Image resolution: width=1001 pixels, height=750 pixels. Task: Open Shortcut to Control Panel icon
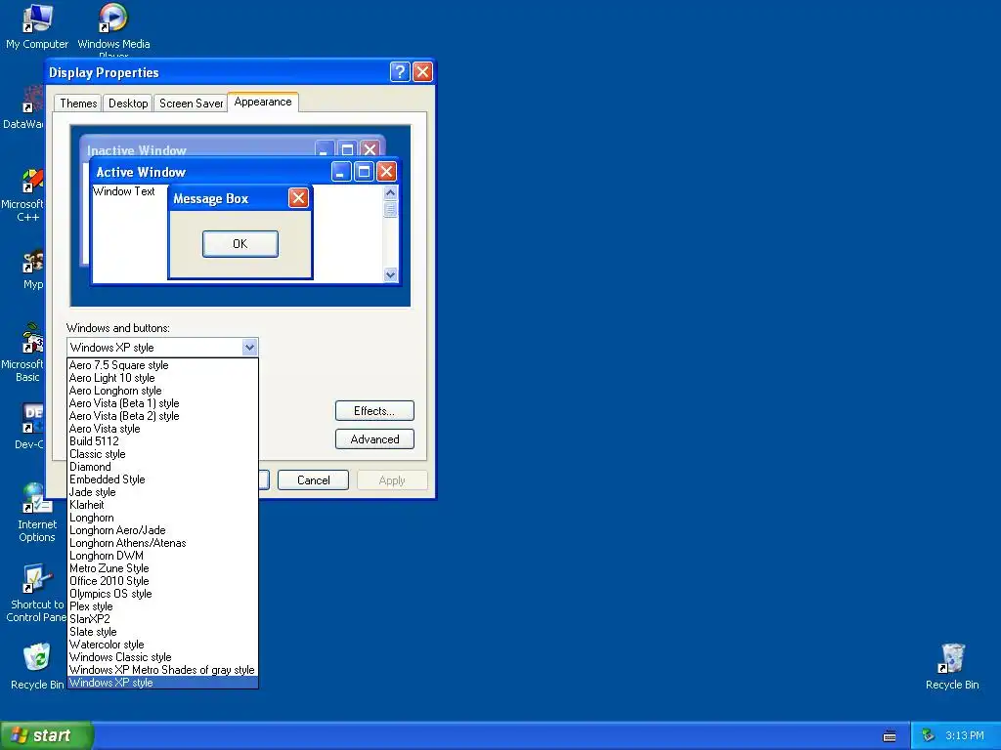pos(36,593)
